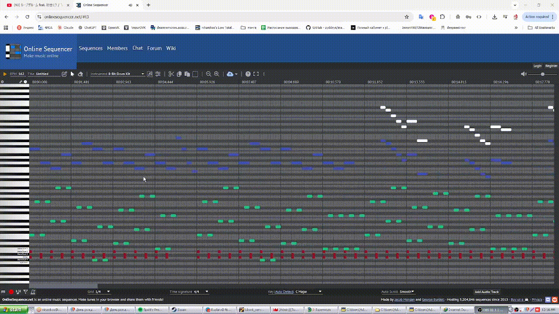
Task: Click Add Audio Track button
Action: coord(487,292)
